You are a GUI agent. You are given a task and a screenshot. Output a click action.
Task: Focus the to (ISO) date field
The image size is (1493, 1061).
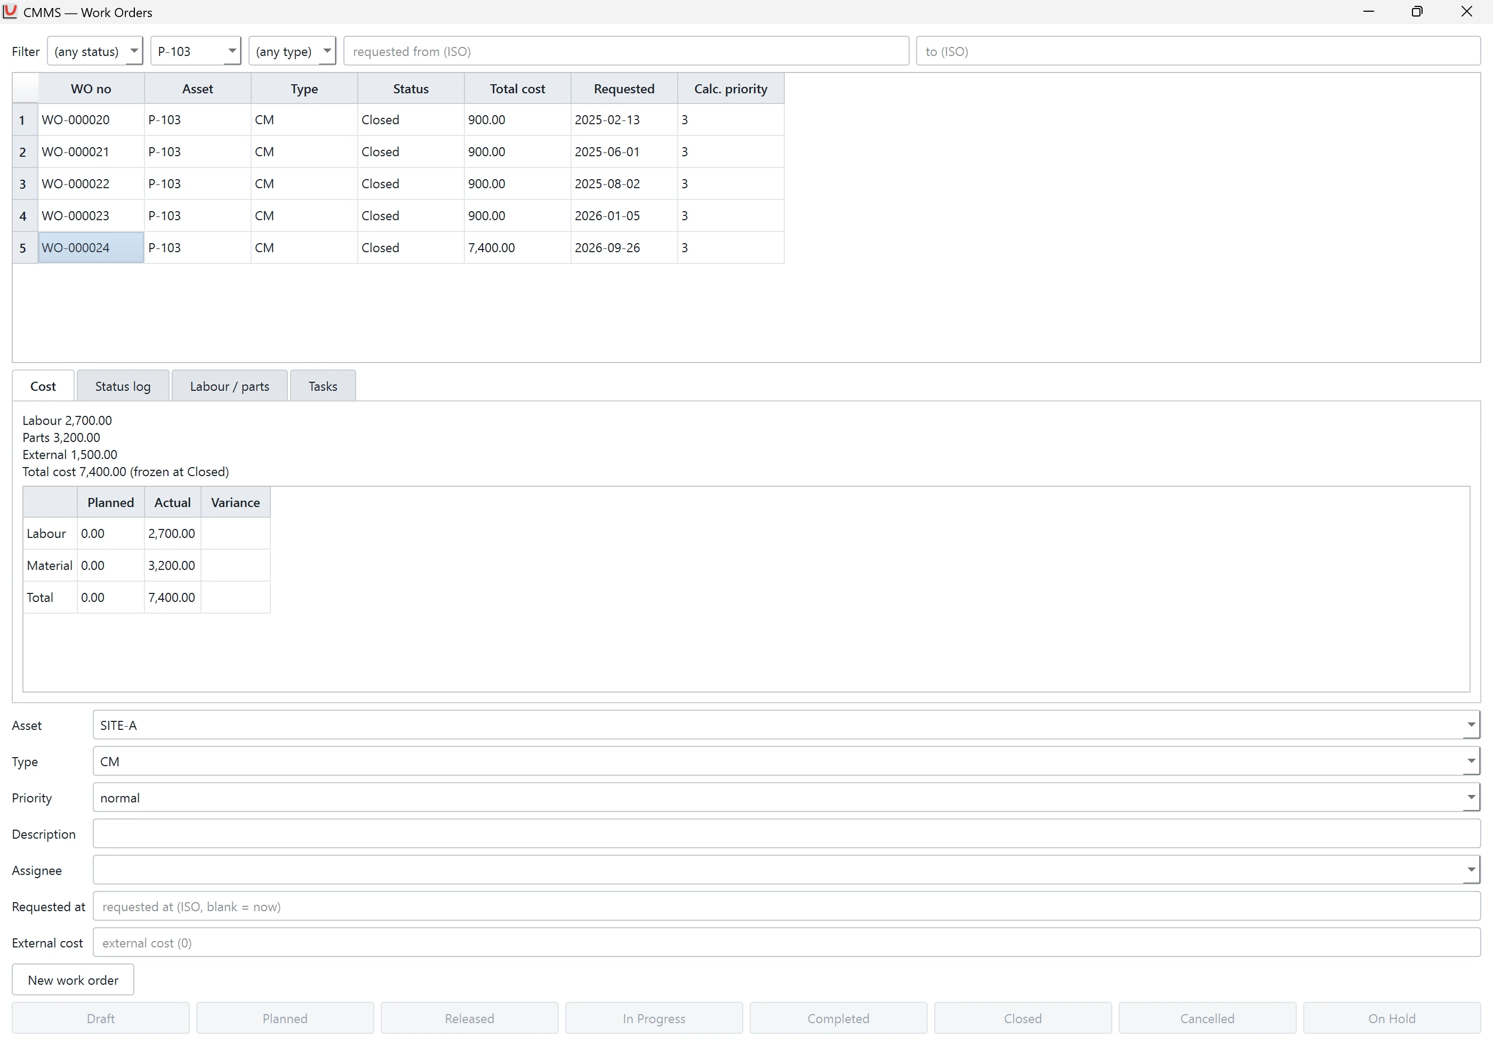coord(1198,51)
